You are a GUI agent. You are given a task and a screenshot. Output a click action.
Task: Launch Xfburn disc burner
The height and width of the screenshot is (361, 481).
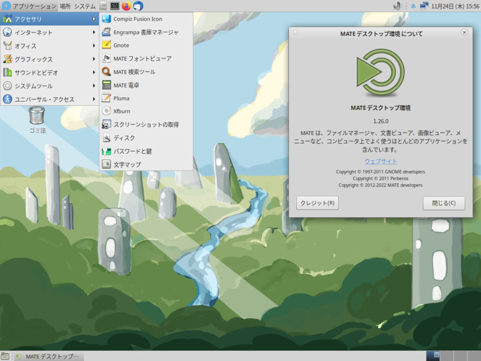[122, 111]
